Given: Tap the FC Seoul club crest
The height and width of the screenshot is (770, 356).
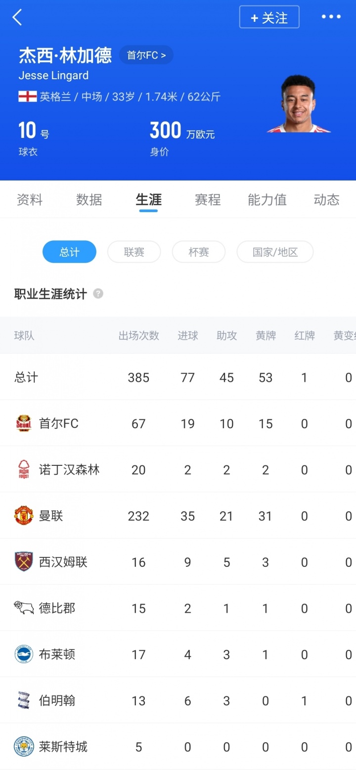Looking at the screenshot, I should point(24,423).
